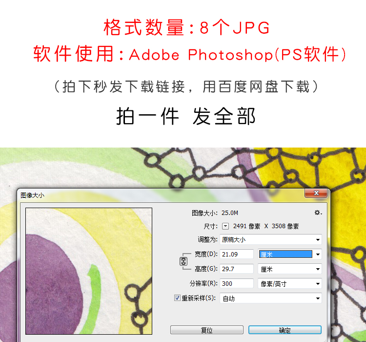Click the 复位 reset button

[207, 330]
